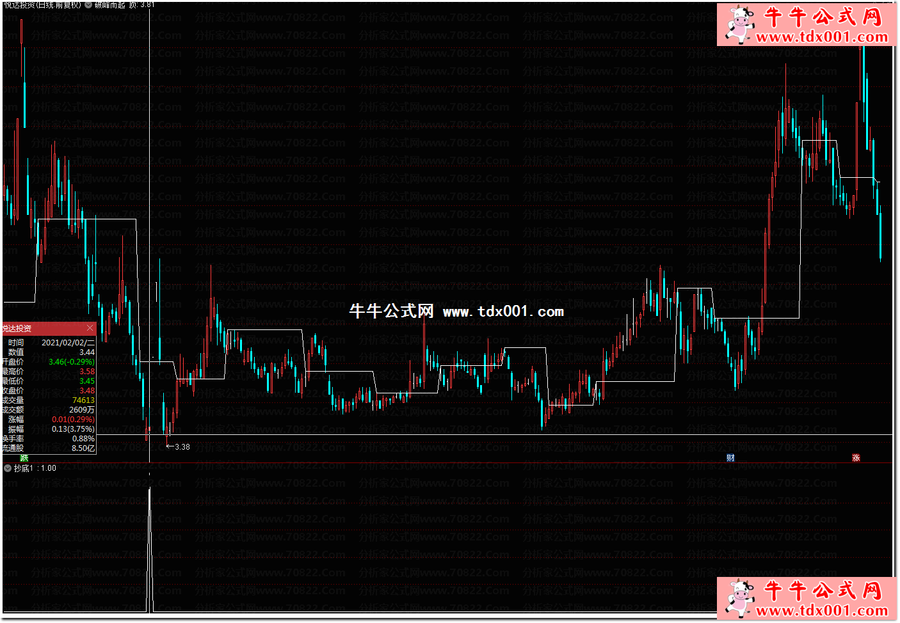The height and width of the screenshot is (623, 900).
Task: Click the blue 财 financial event marker
Action: [730, 458]
